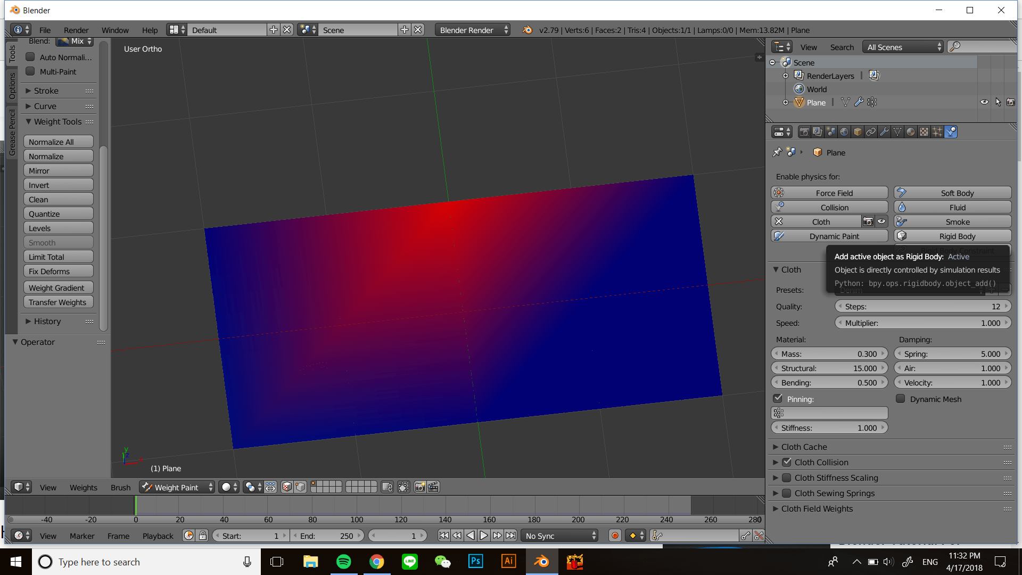Adjust the Stiffness slider in Cloth settings
1022x575 pixels.
pos(829,428)
